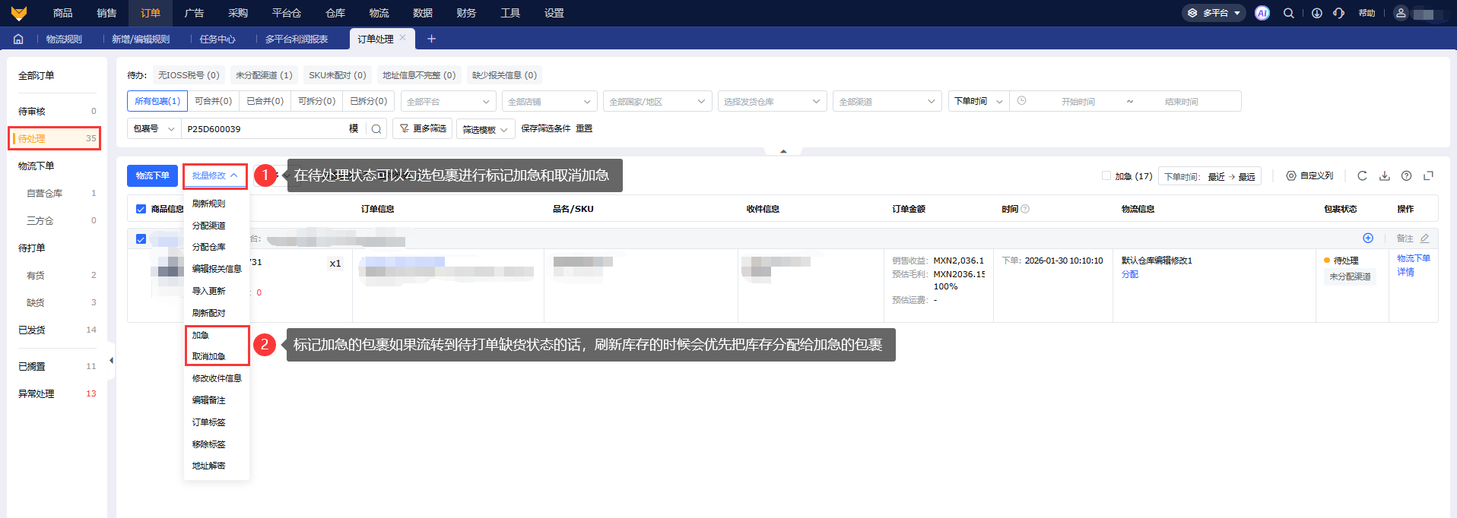Click 分配 link under logistics info
This screenshot has height=518, width=1457.
[x=1130, y=274]
